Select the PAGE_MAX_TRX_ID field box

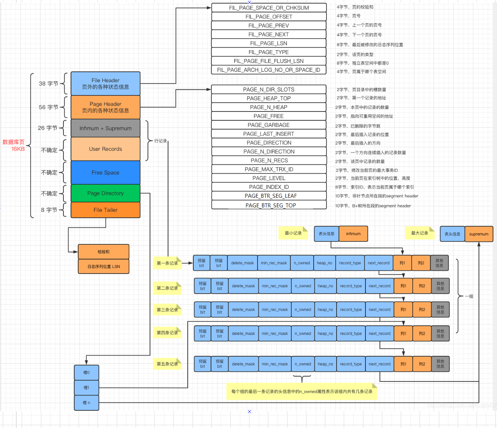click(x=269, y=169)
